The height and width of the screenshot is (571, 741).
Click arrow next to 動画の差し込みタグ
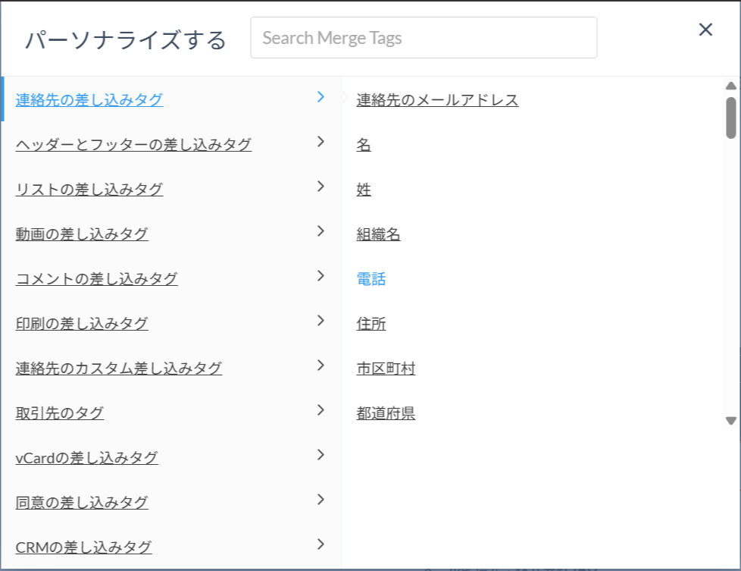pos(320,231)
